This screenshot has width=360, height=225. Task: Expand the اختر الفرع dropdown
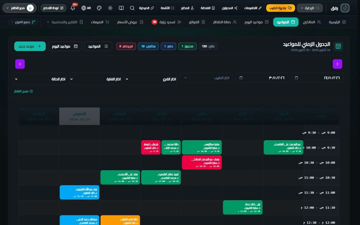coord(151,79)
